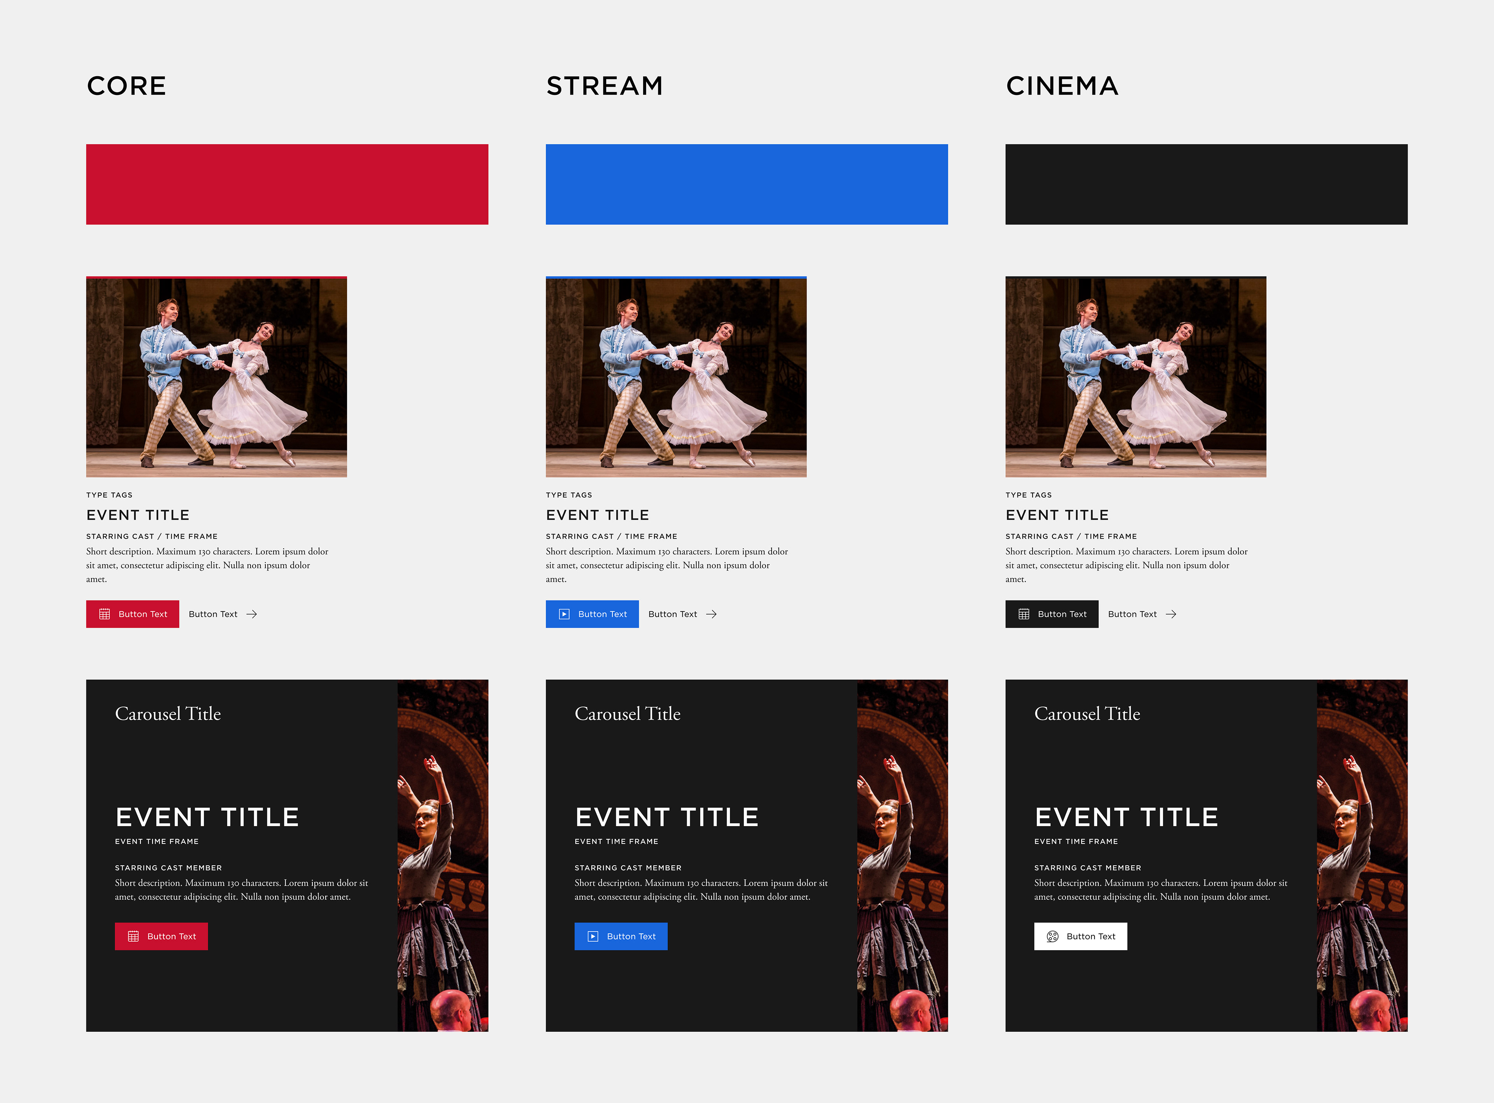
Task: Click short description text in Stream event card
Action: click(666, 565)
